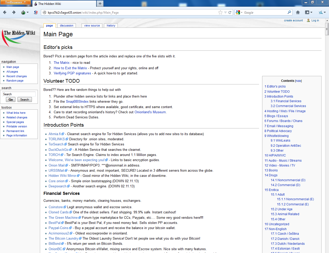Open Page information in toolbox

pos(17,135)
